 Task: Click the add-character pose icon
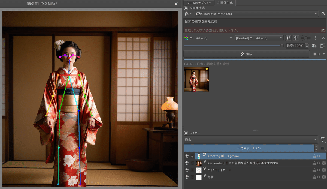point(296,38)
